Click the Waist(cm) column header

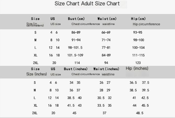tap(107, 19)
